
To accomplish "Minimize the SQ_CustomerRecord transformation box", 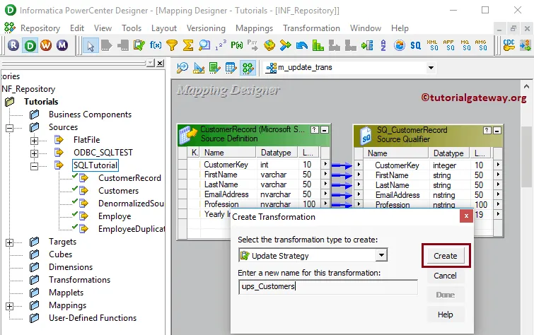I will [x=497, y=130].
